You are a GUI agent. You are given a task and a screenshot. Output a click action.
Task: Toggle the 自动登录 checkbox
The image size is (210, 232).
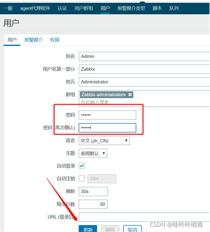(x=82, y=166)
